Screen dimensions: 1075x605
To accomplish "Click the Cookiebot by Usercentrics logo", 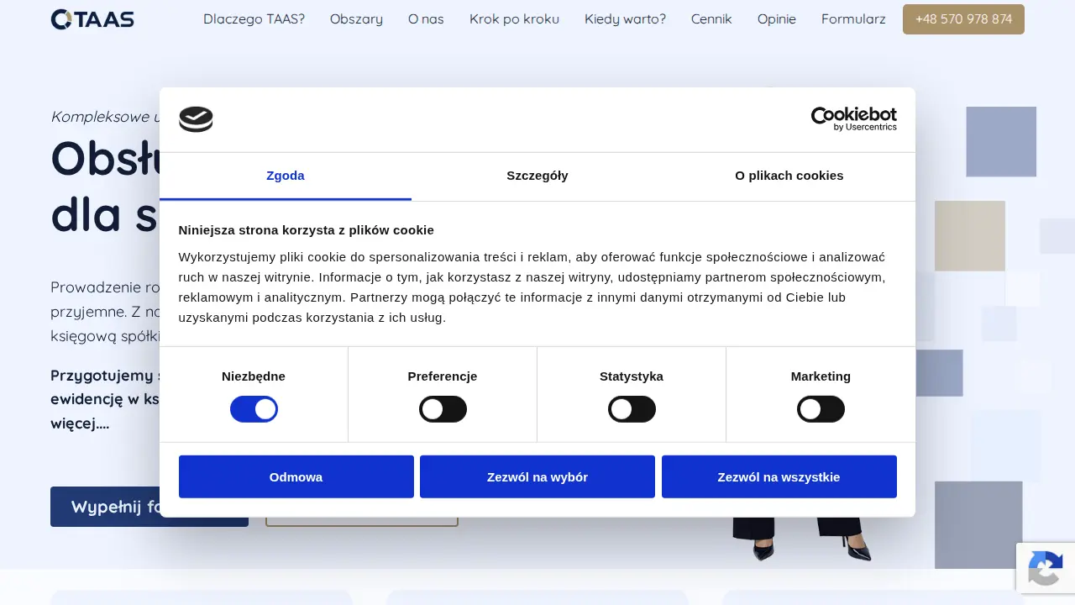I will [853, 119].
